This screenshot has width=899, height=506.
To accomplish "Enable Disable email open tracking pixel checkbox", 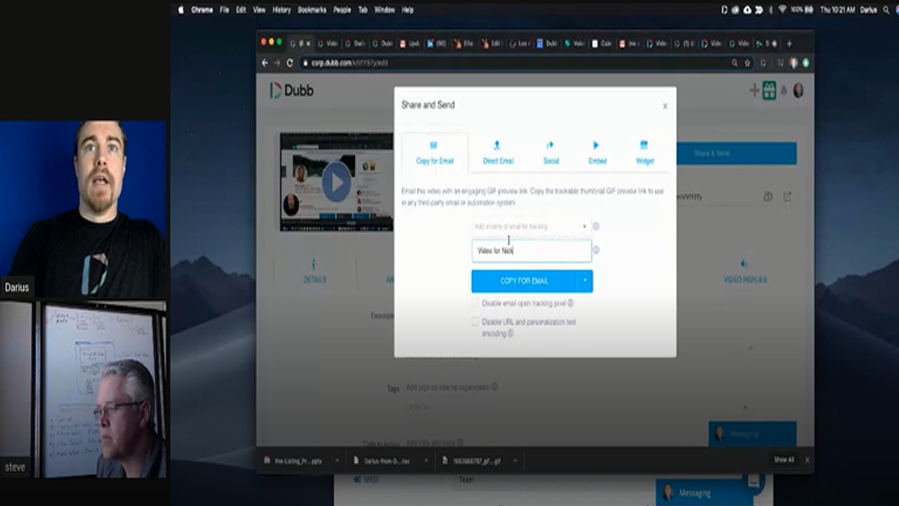I will pyautogui.click(x=475, y=304).
